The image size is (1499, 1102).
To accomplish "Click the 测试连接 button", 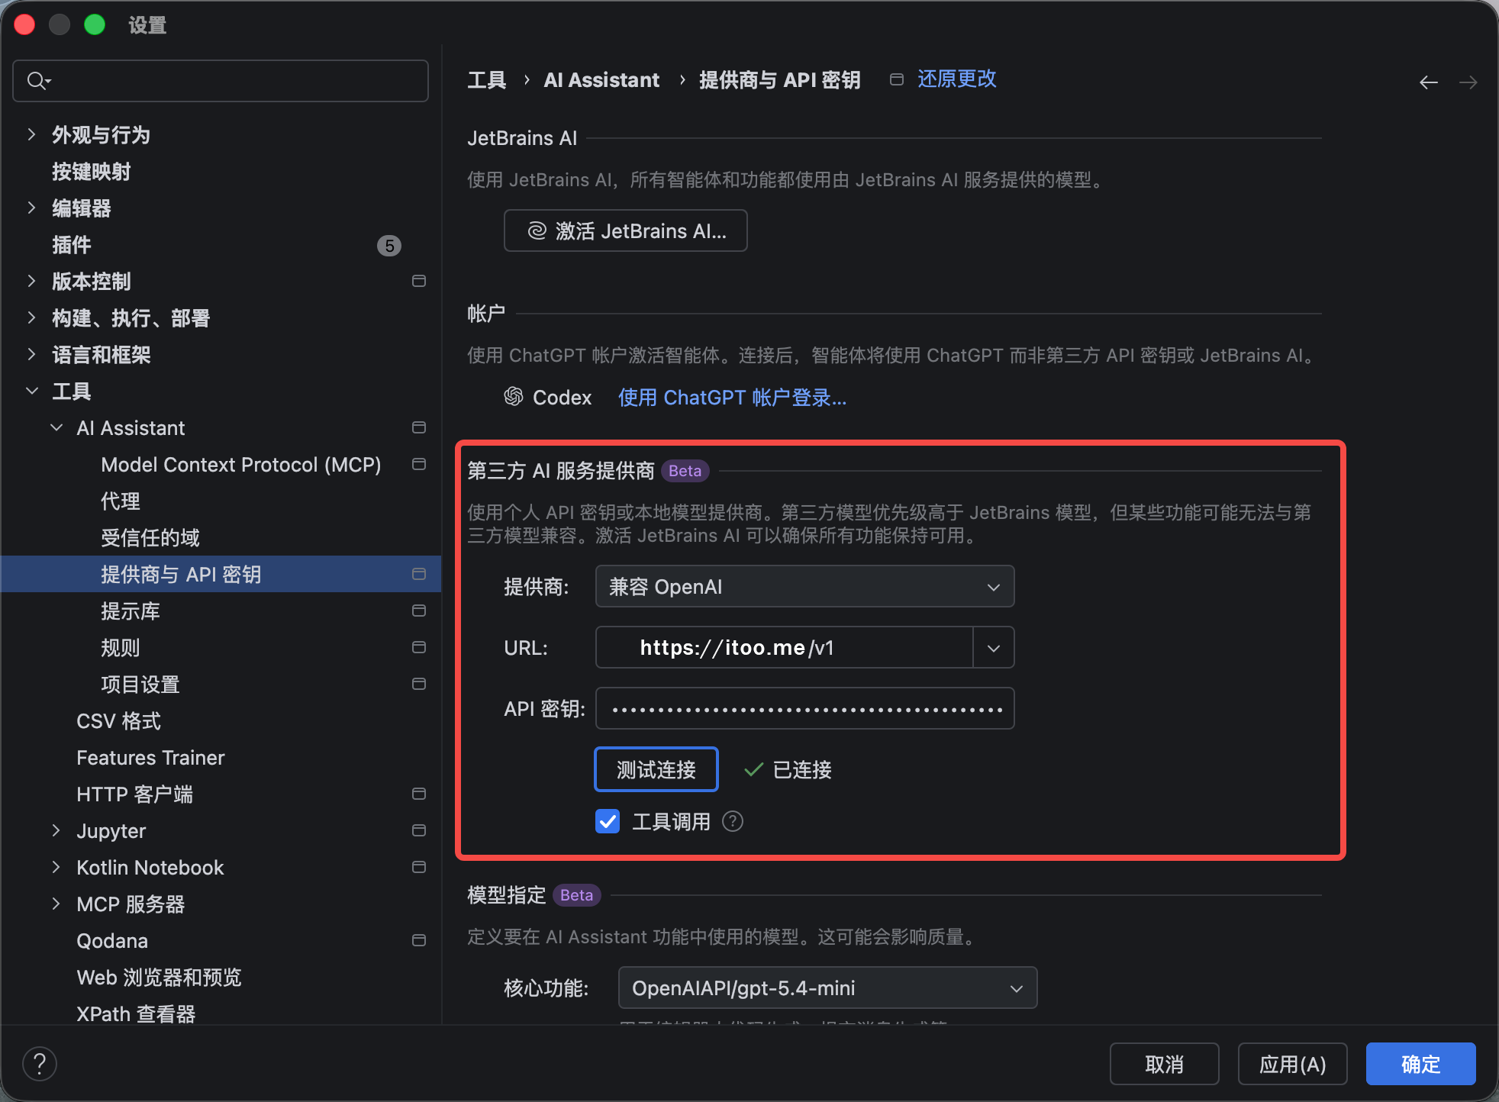I will coord(656,769).
